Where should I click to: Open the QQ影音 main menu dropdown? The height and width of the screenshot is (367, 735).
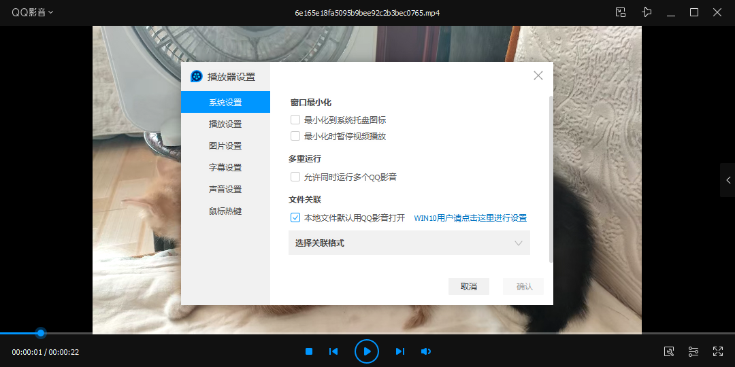point(33,13)
